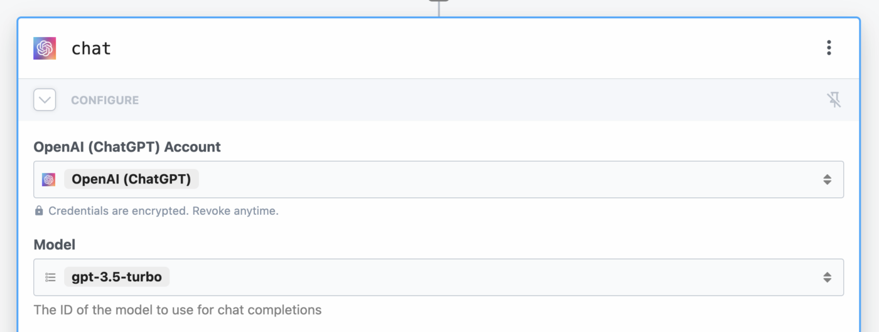Screen dimensions: 879x332
Task: Click empty area of the Model select box
Action: click(x=490, y=278)
